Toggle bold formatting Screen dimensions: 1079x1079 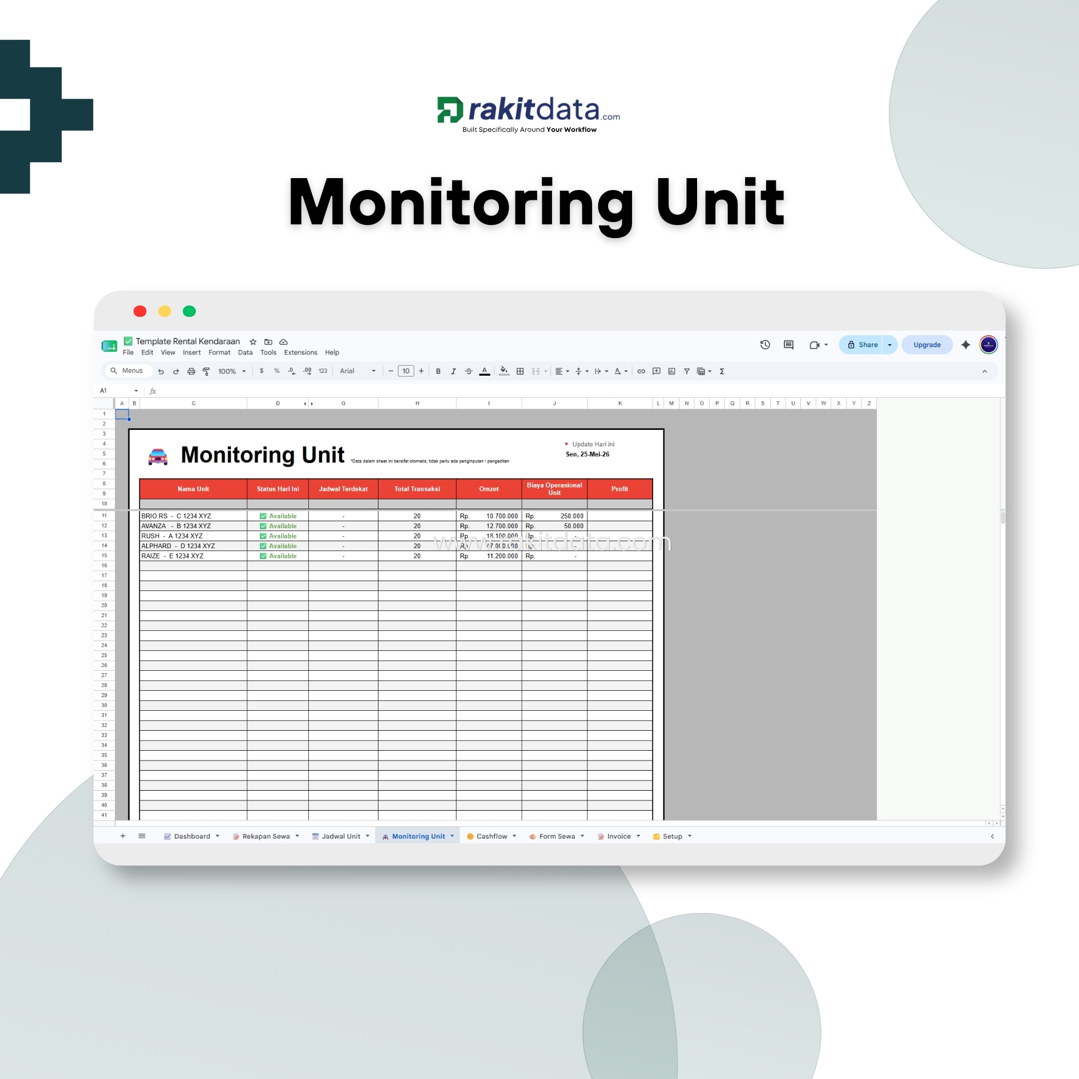(438, 371)
